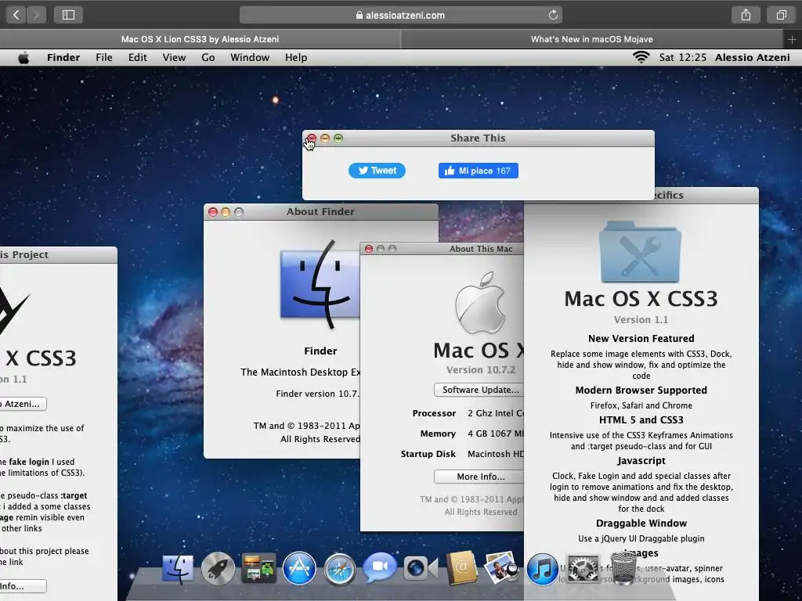Image resolution: width=802 pixels, height=601 pixels.
Task: Close the About This Mac window
Action: point(368,249)
